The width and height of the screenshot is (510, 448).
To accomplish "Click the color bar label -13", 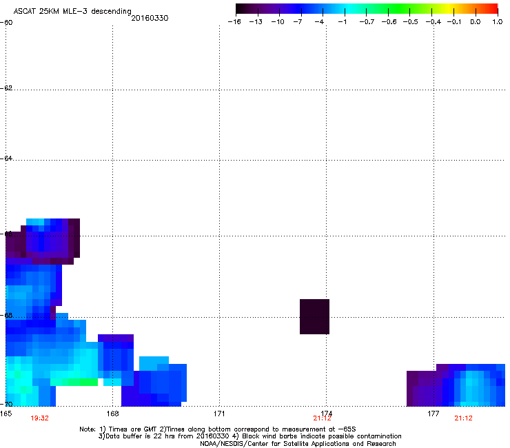I will pos(256,22).
